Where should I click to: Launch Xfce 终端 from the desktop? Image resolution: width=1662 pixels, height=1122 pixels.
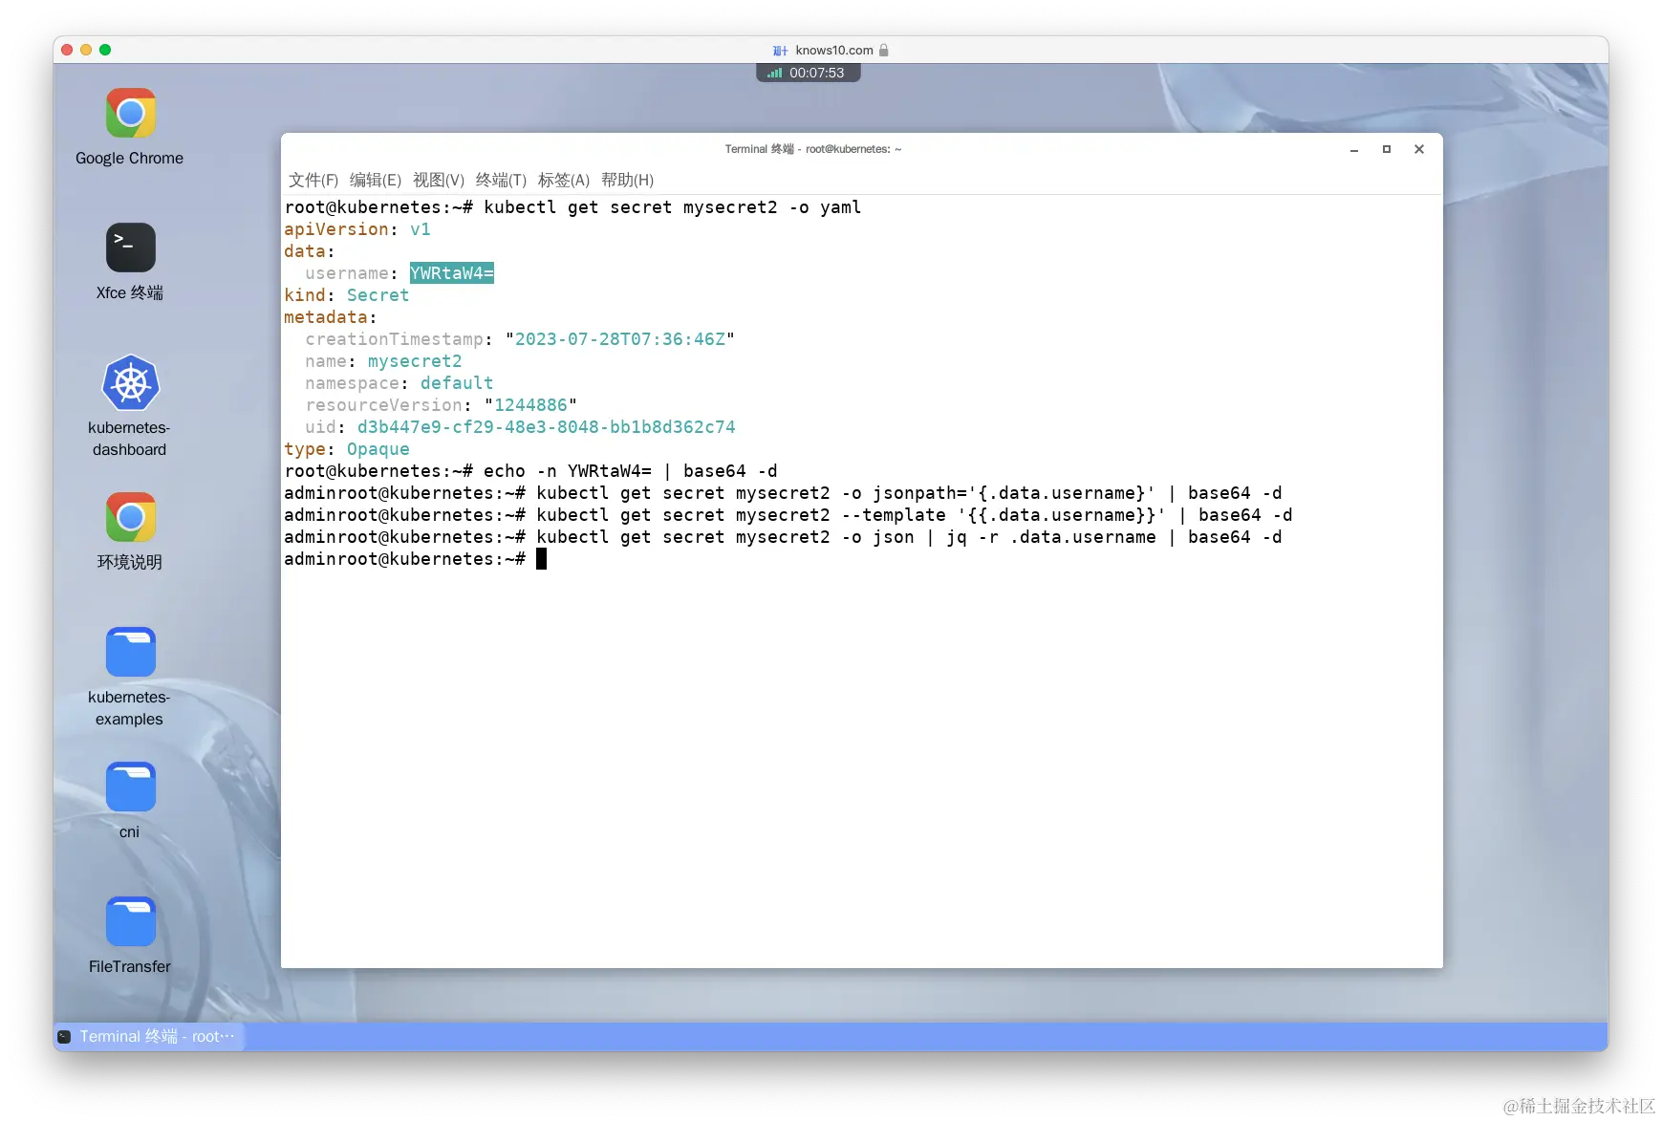click(129, 248)
